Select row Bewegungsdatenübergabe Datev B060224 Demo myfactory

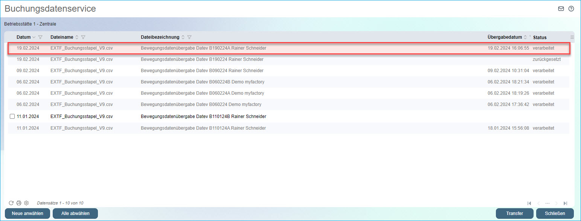[x=288, y=104]
